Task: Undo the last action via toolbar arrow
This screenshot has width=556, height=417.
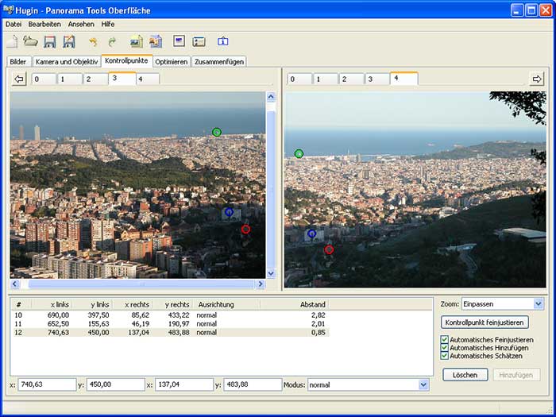Action: 93,41
